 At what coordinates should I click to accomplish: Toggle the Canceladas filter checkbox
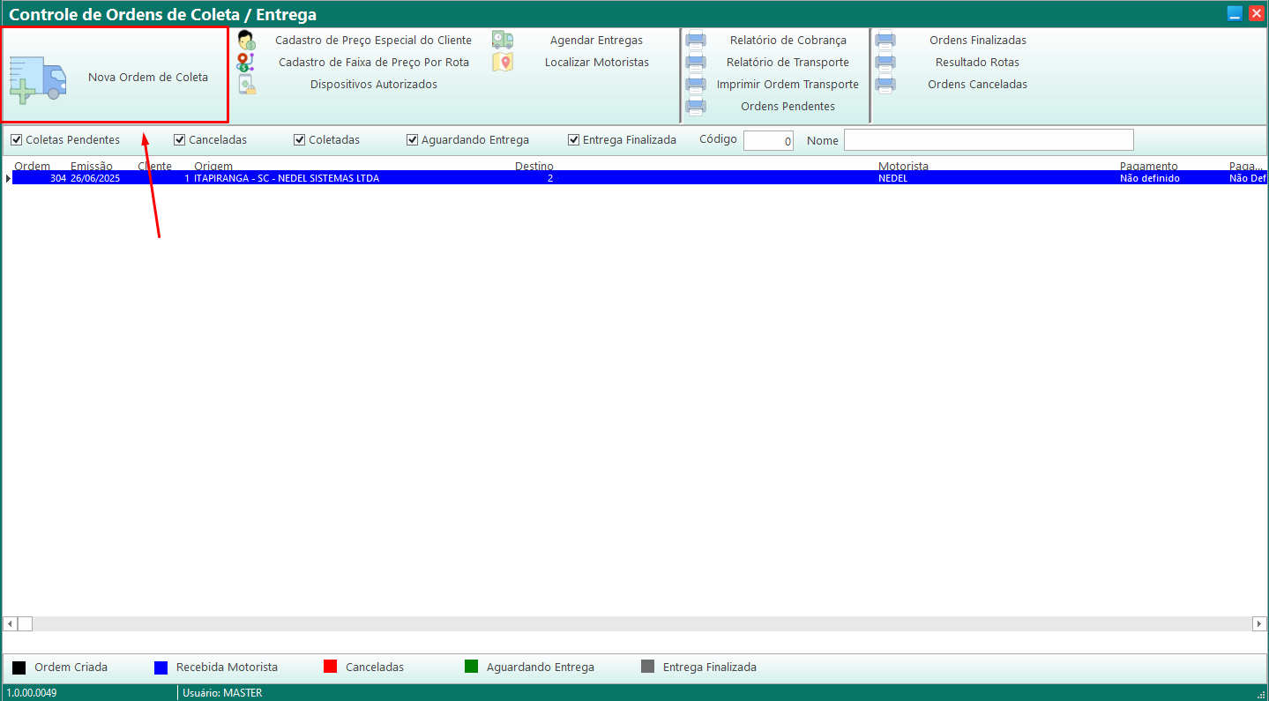pyautogui.click(x=180, y=140)
